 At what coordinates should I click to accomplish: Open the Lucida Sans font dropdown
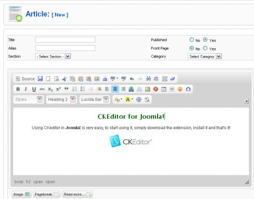[94, 99]
